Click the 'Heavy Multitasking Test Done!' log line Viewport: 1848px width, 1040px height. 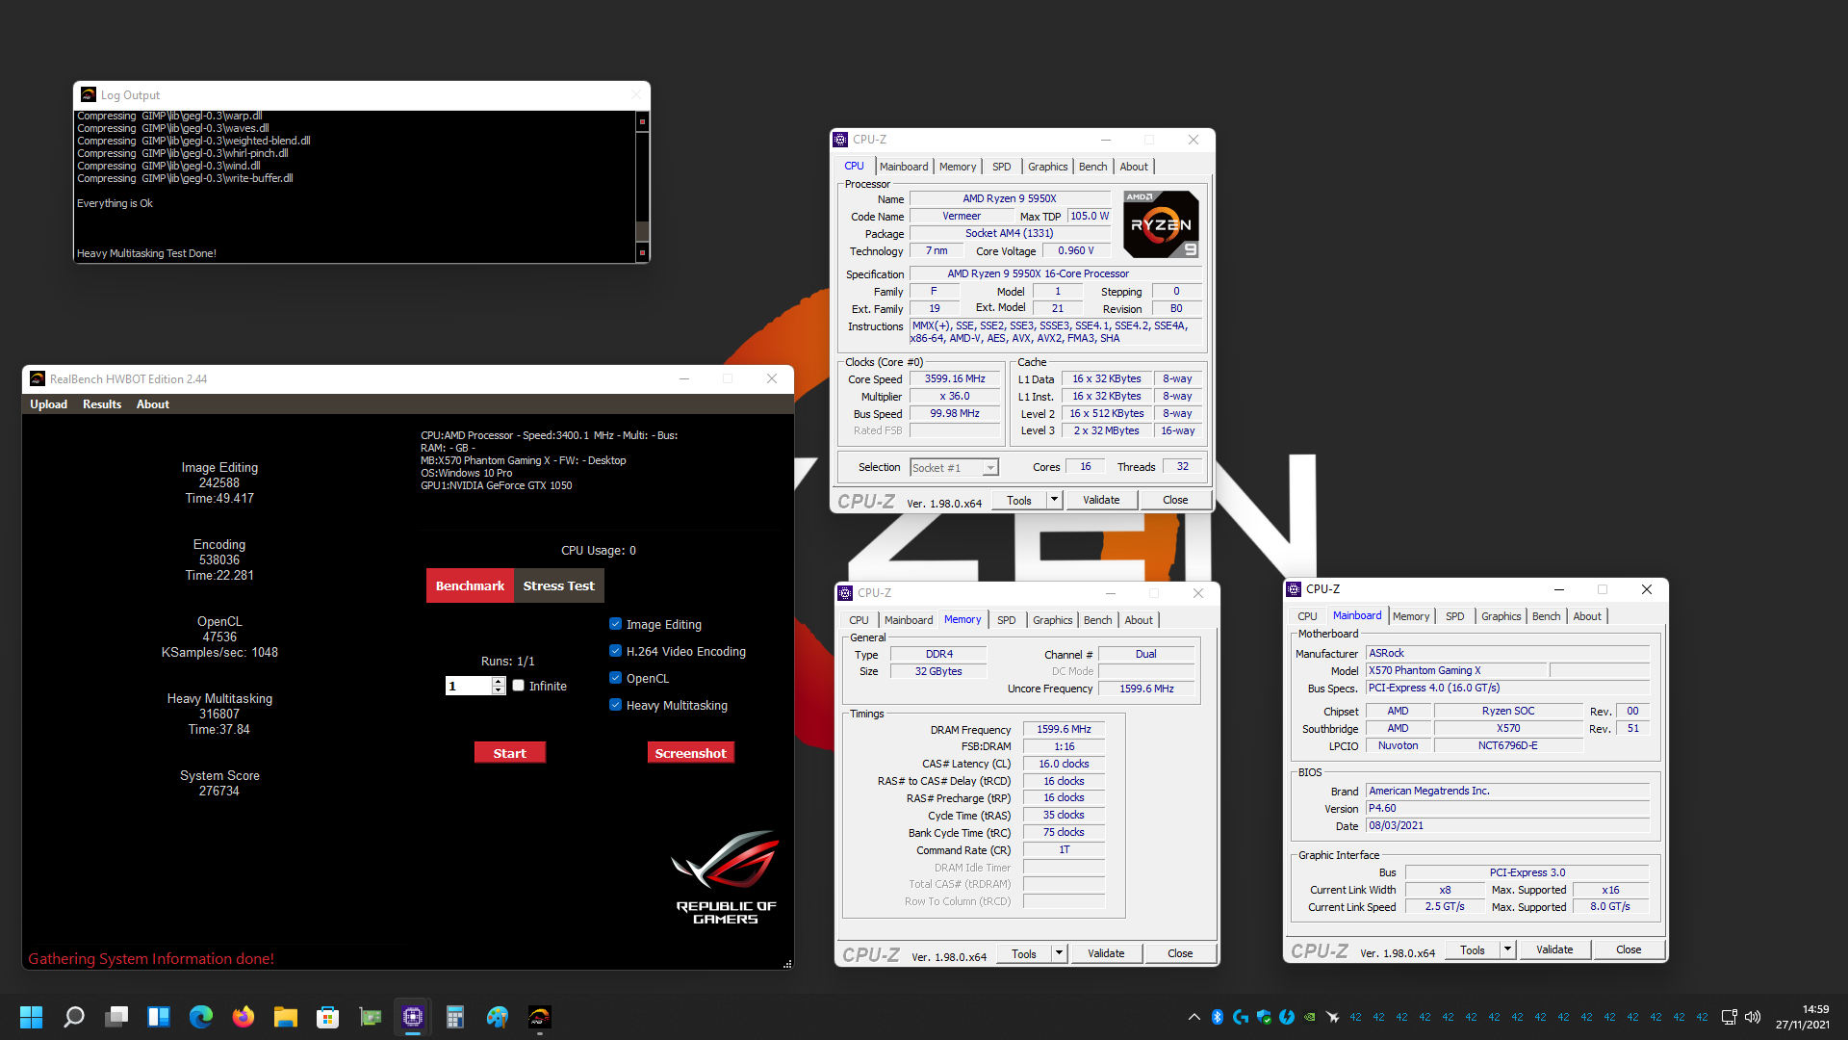pyautogui.click(x=146, y=254)
